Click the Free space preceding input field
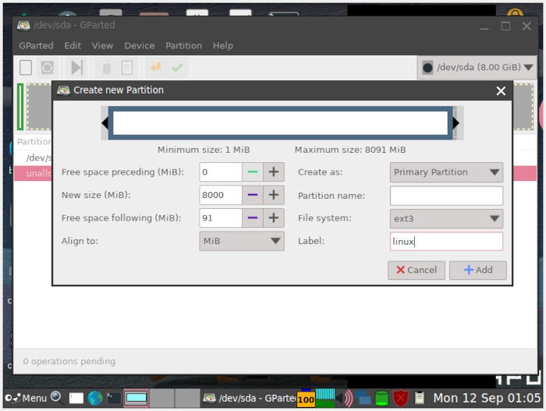This screenshot has height=411, width=546. click(221, 172)
